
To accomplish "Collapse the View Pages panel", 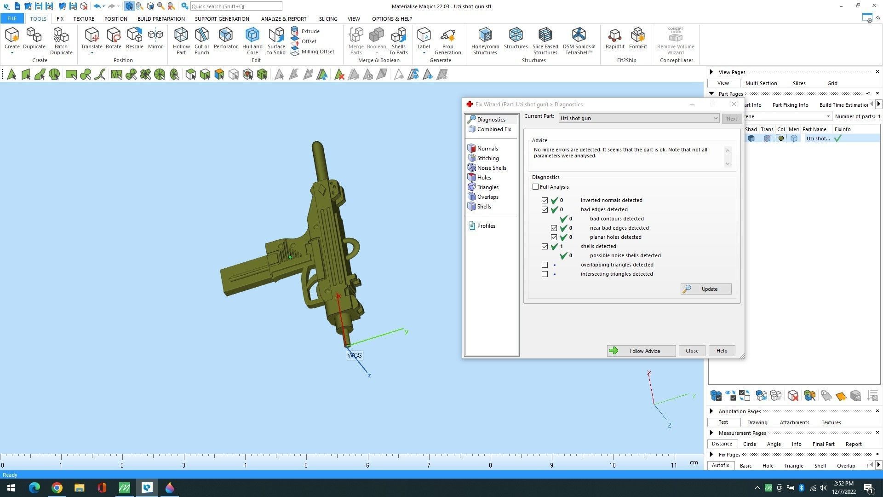I will click(x=711, y=72).
